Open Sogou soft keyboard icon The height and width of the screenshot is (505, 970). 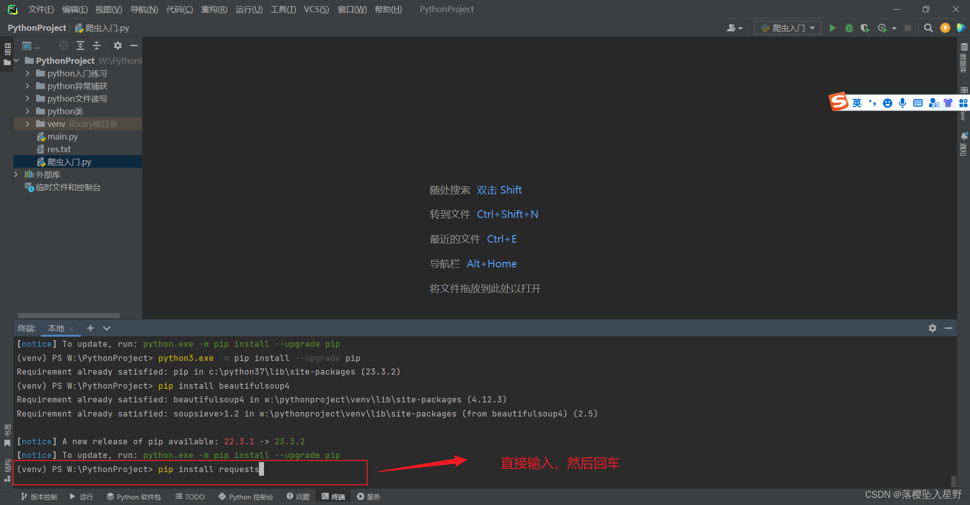click(x=918, y=103)
